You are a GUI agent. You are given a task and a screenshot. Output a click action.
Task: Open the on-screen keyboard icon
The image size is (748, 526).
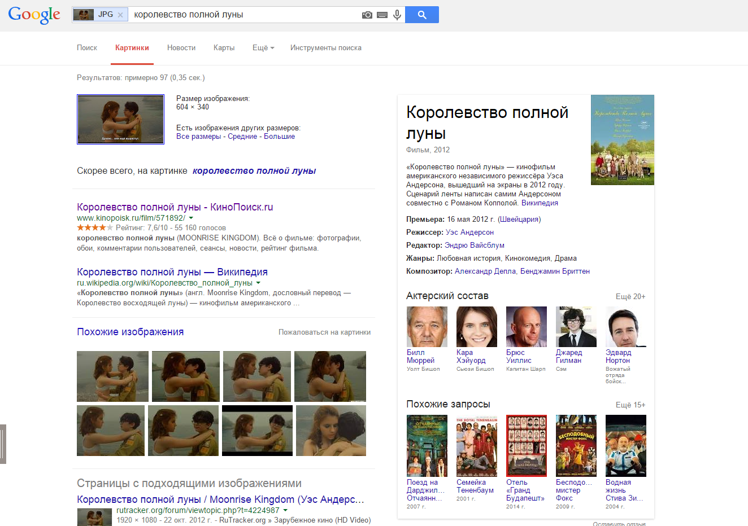(382, 15)
